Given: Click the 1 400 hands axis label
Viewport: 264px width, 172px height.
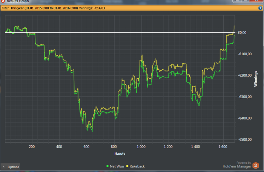Looking at the screenshot, I should pyautogui.click(x=196, y=147).
